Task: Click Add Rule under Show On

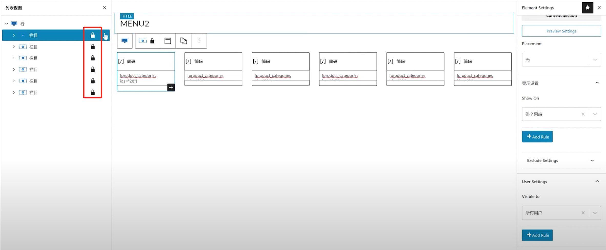Action: [x=537, y=137]
